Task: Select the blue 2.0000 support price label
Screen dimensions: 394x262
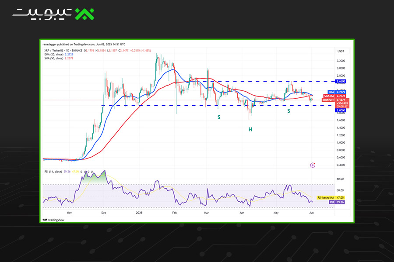Action: coord(341,110)
